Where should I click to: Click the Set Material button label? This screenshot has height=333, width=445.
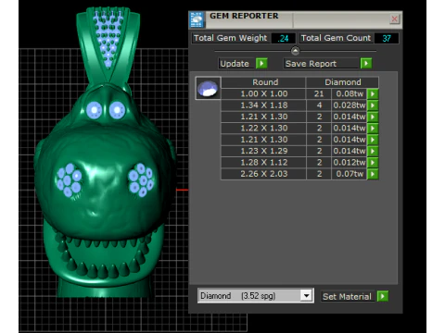point(347,297)
